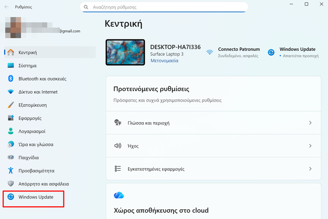This screenshot has width=328, height=219.
Task: Click the Προσβασιμότητα accessibility figure icon
Action: (x=11, y=171)
